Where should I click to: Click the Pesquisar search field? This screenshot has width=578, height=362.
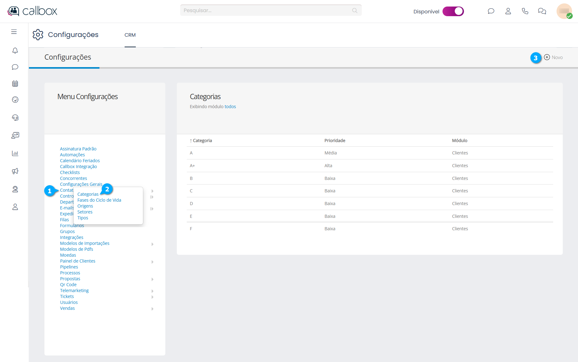[267, 10]
